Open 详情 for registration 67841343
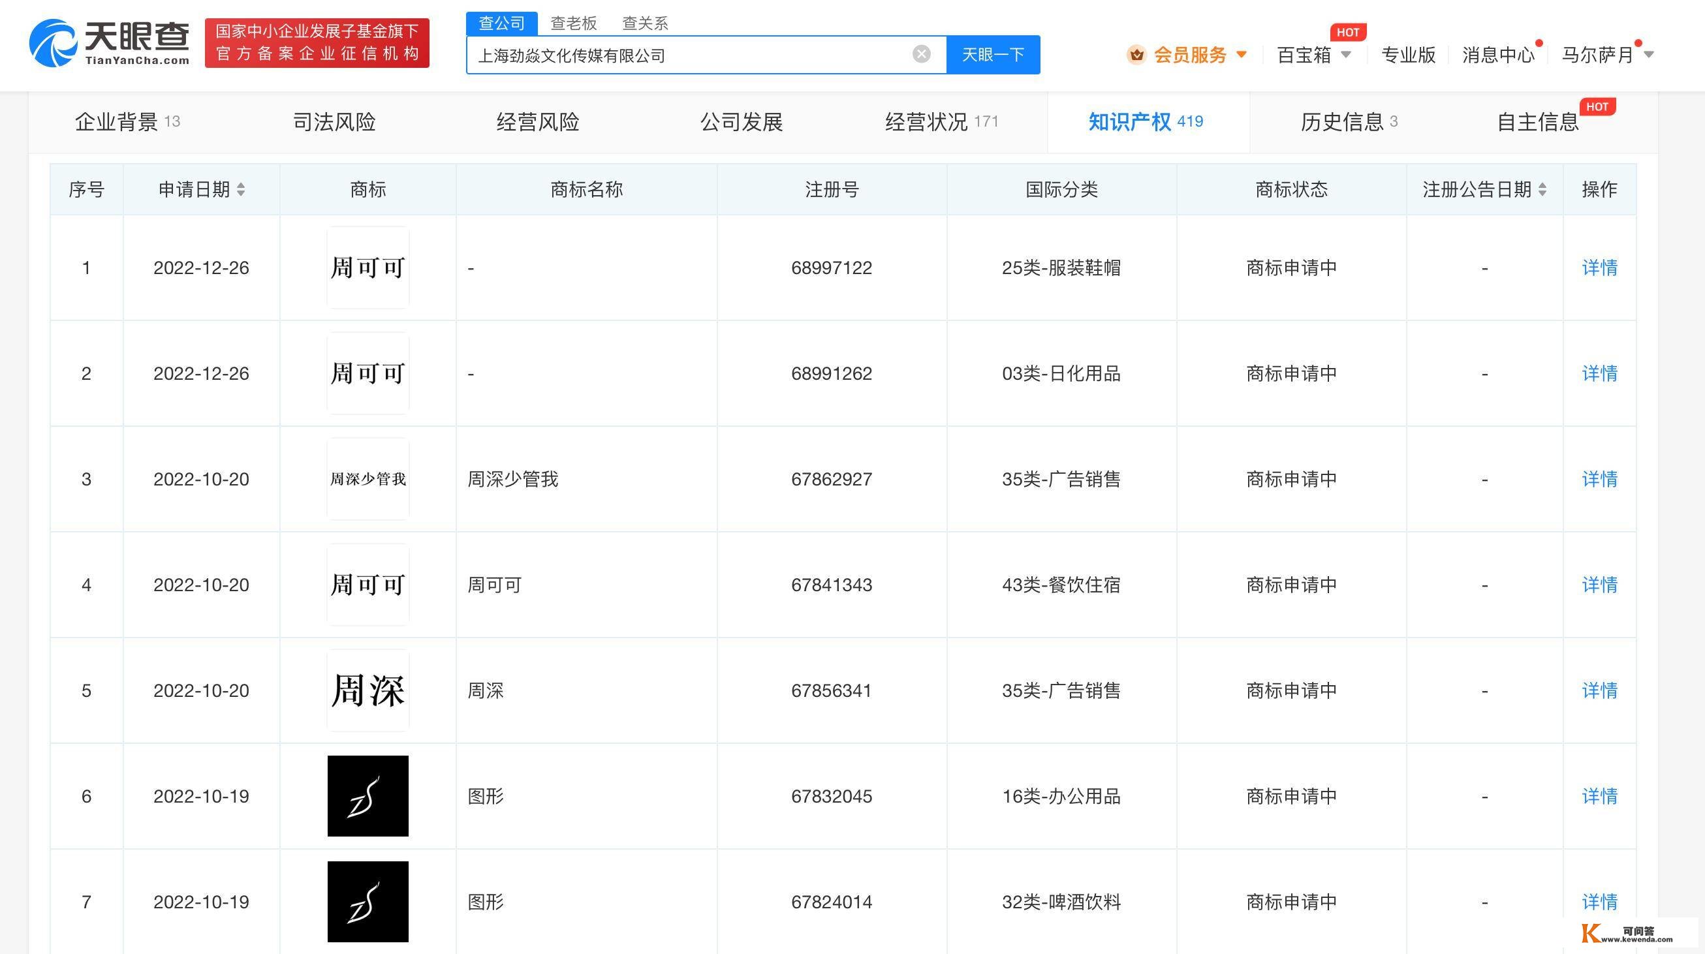Image resolution: width=1705 pixels, height=954 pixels. point(1599,585)
